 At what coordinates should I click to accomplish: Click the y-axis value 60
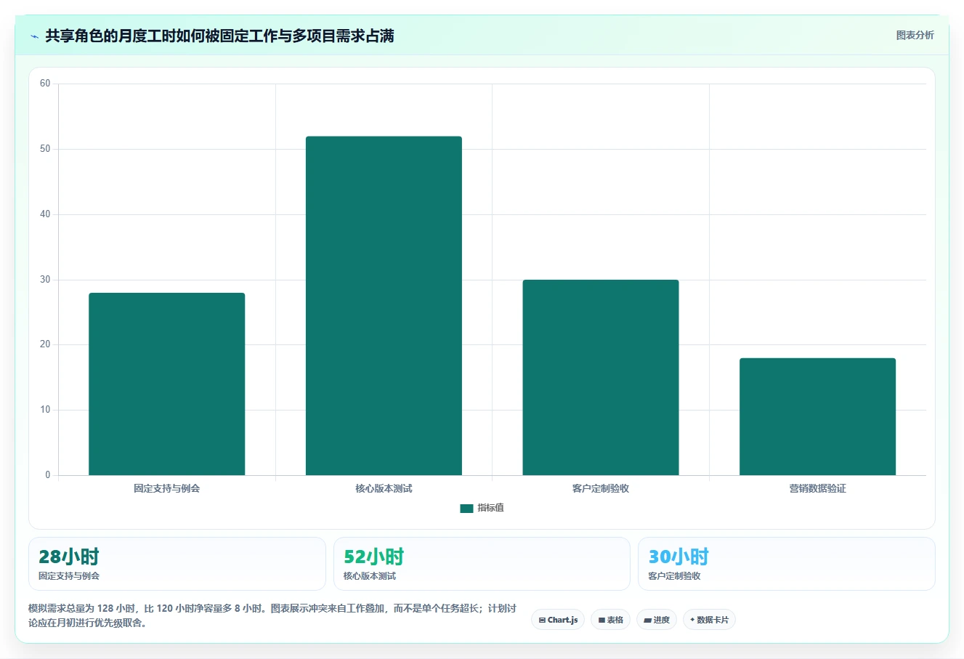coord(45,84)
